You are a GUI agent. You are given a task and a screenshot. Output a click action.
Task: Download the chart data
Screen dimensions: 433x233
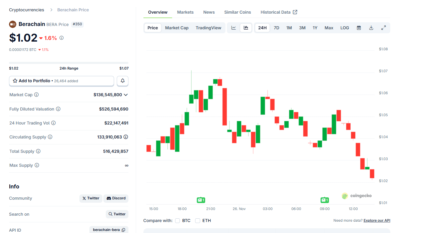tap(371, 28)
